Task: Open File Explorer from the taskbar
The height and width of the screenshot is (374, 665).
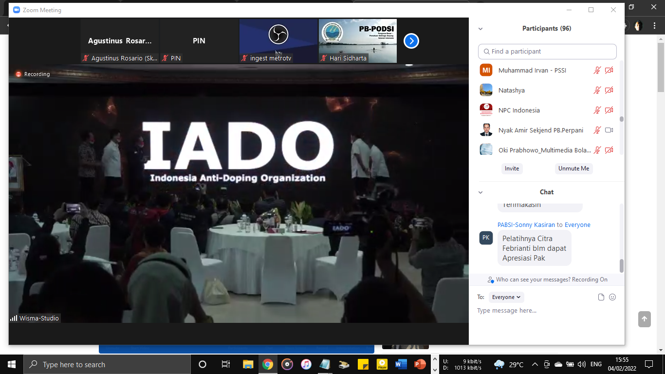Action: tap(248, 364)
